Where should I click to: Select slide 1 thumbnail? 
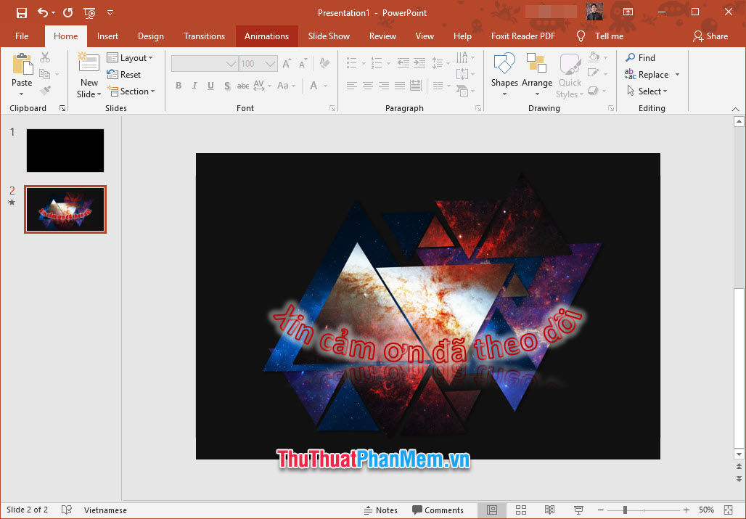click(x=65, y=150)
